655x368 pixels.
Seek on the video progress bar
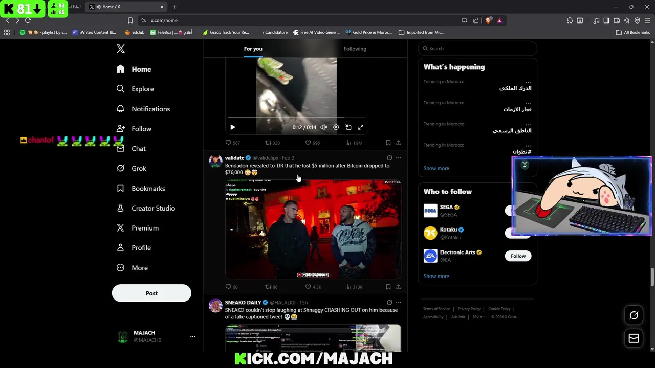296,117
